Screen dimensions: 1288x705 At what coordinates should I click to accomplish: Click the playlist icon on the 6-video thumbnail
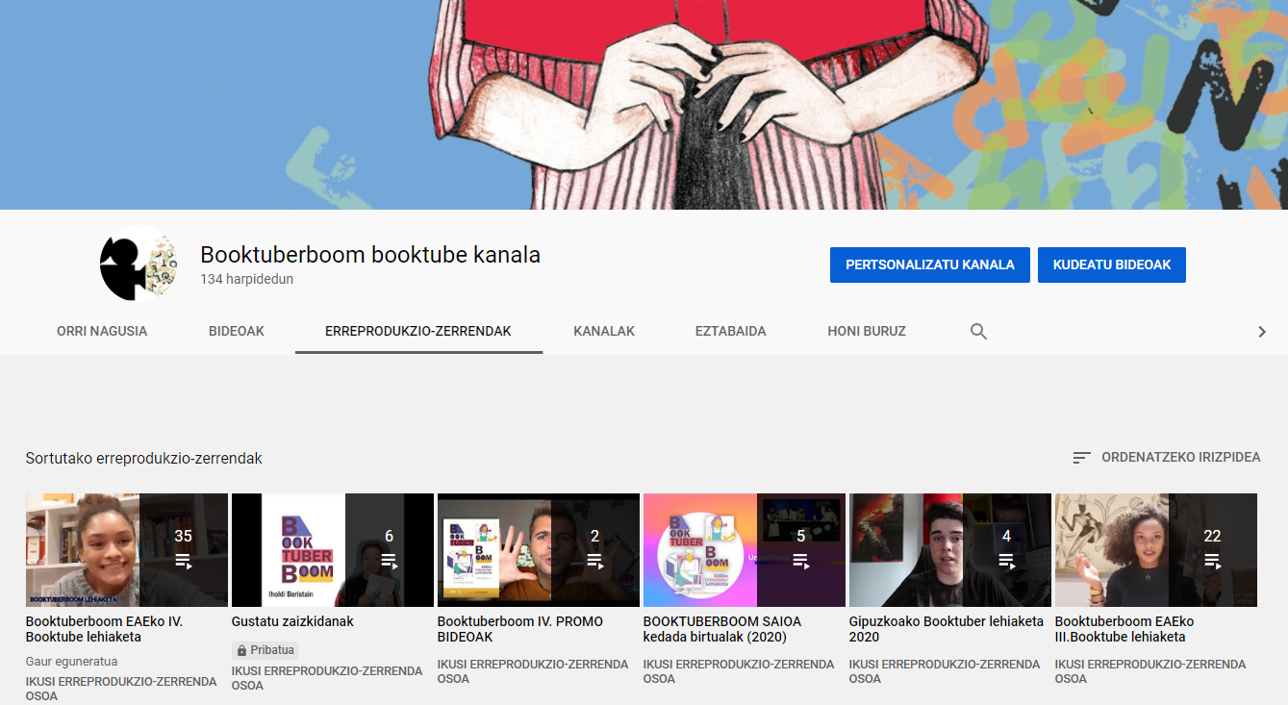(389, 561)
